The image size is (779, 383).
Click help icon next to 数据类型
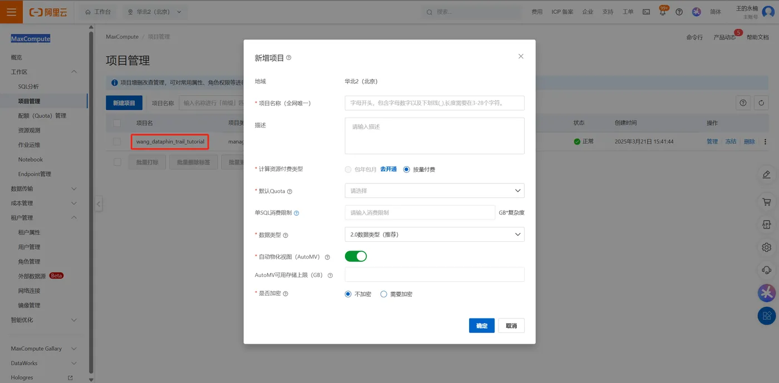coord(285,235)
